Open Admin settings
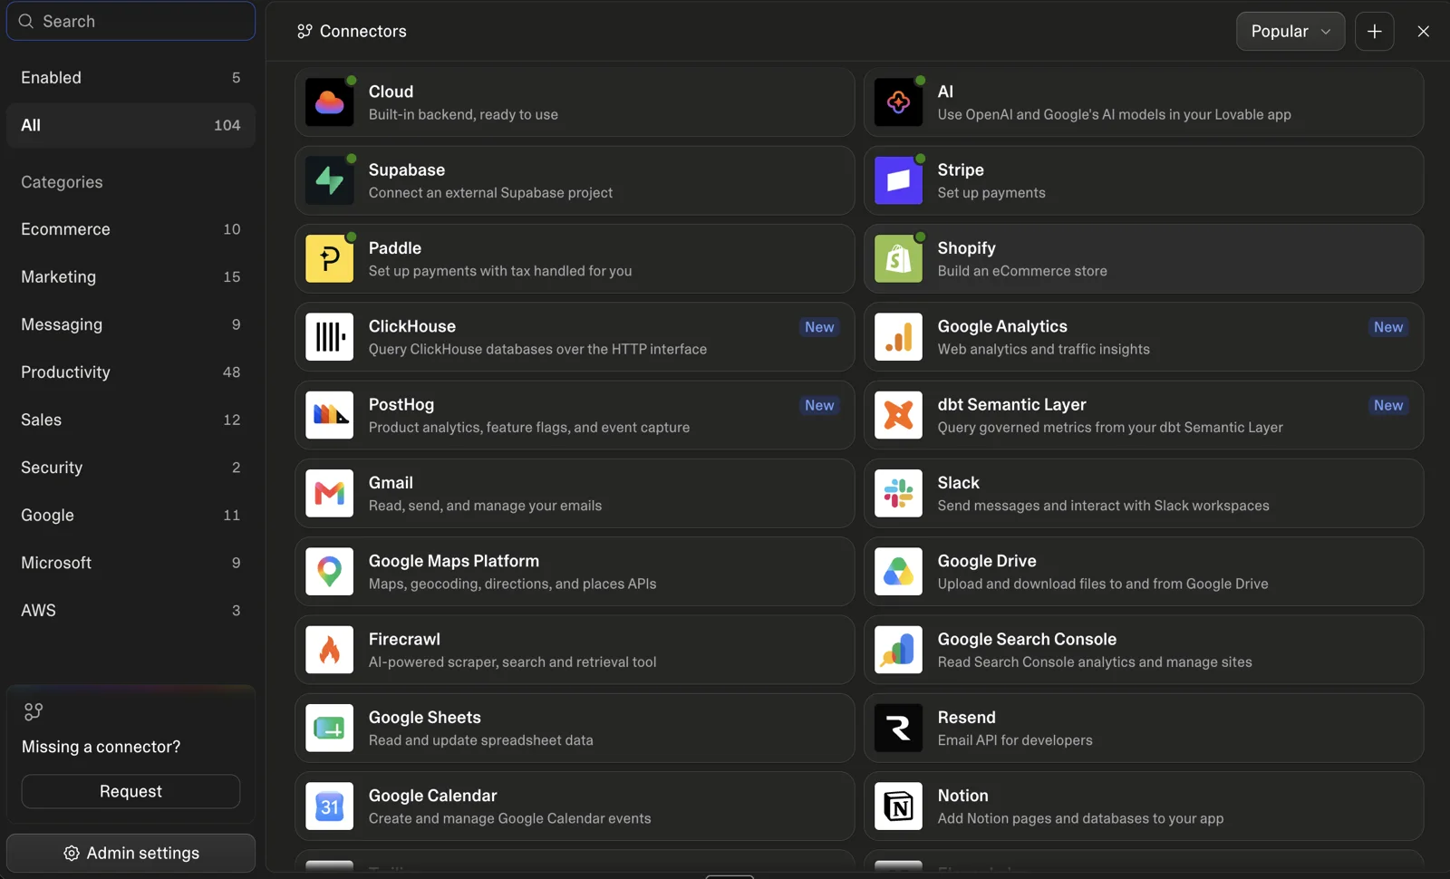The height and width of the screenshot is (879, 1450). [x=130, y=854]
